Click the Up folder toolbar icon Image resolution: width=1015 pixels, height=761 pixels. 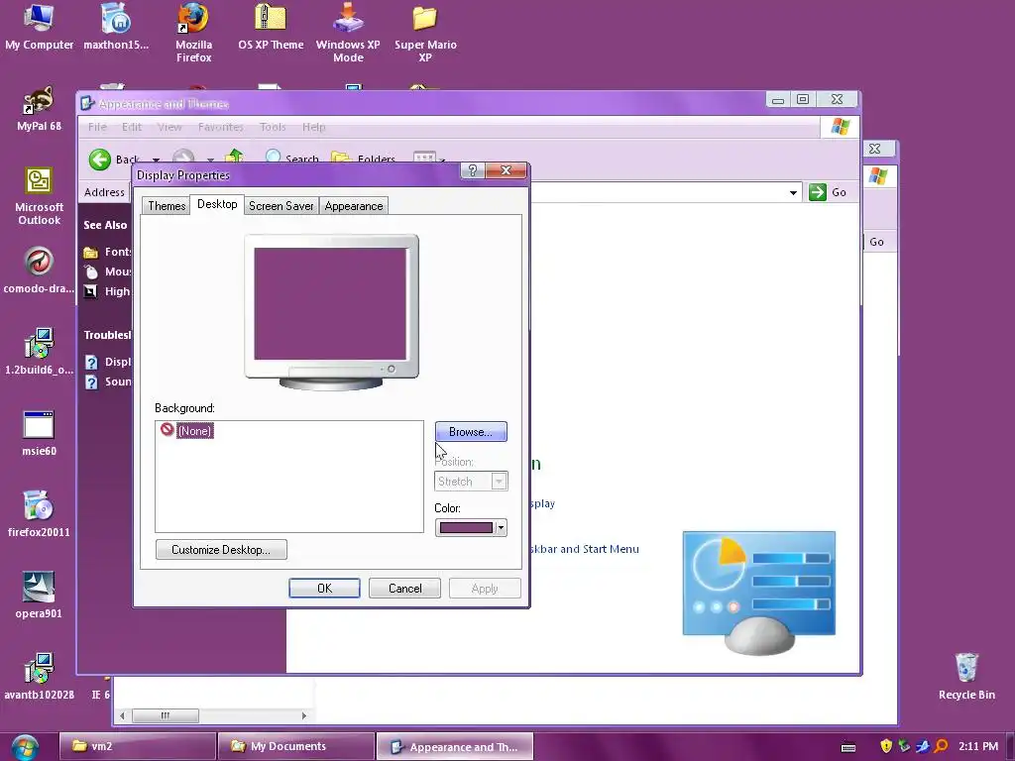tap(234, 157)
